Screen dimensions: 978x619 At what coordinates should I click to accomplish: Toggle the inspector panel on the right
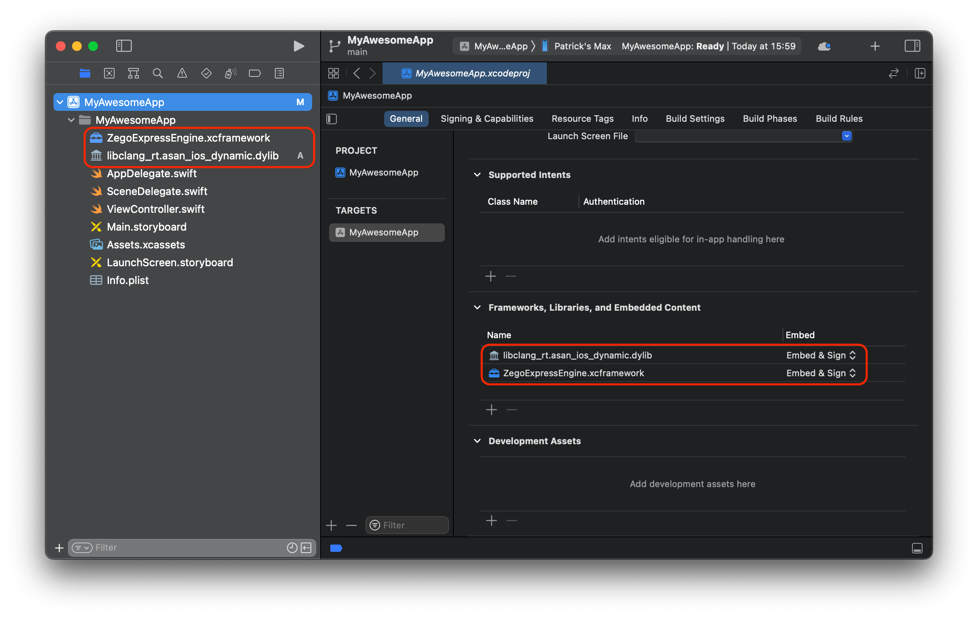pyautogui.click(x=912, y=46)
